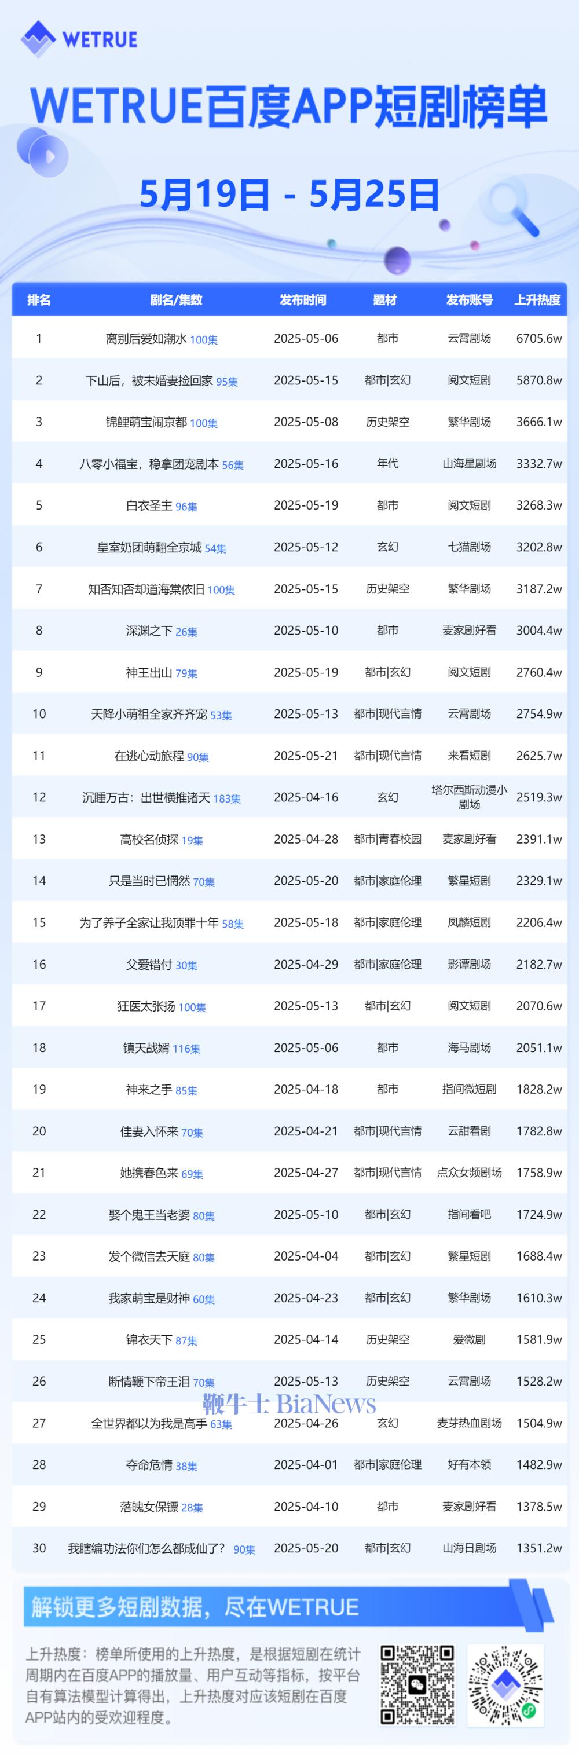Click the genre 都市|青春校园

pos(387,840)
